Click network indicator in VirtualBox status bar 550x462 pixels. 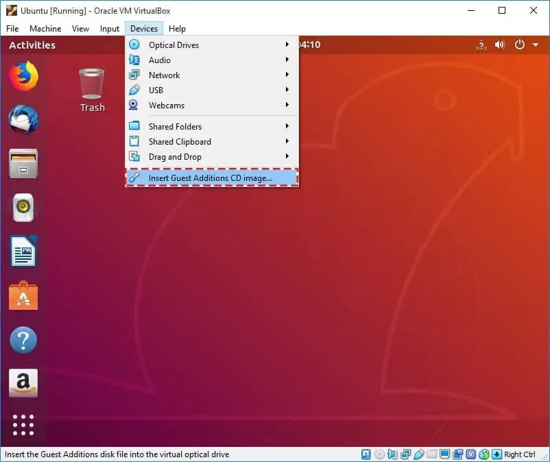[405, 454]
